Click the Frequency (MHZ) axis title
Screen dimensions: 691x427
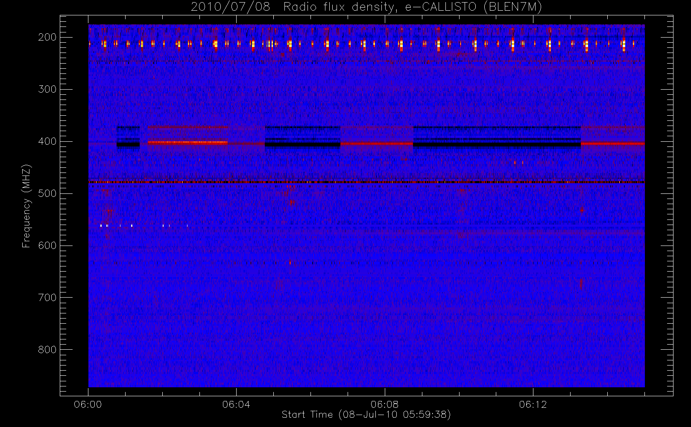26,206
